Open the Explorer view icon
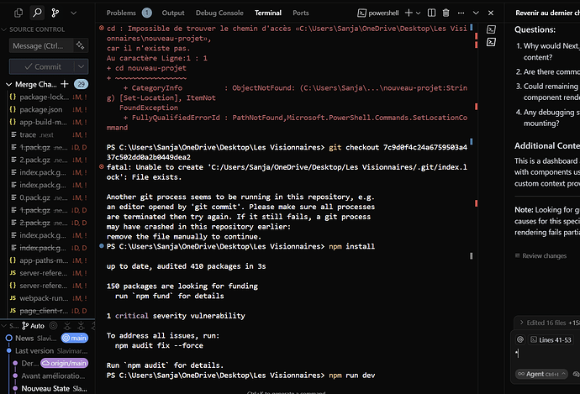This screenshot has height=394, width=580. click(x=18, y=13)
